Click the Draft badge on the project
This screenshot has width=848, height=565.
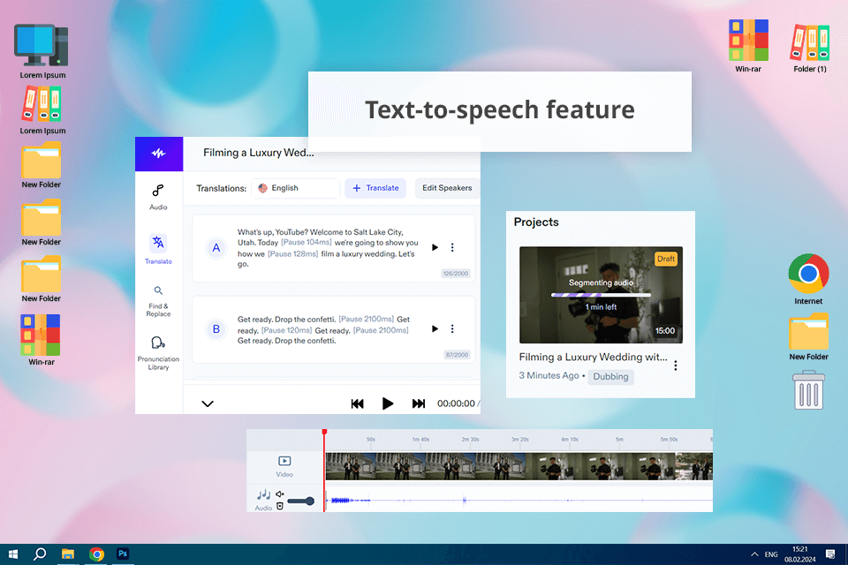click(x=666, y=259)
